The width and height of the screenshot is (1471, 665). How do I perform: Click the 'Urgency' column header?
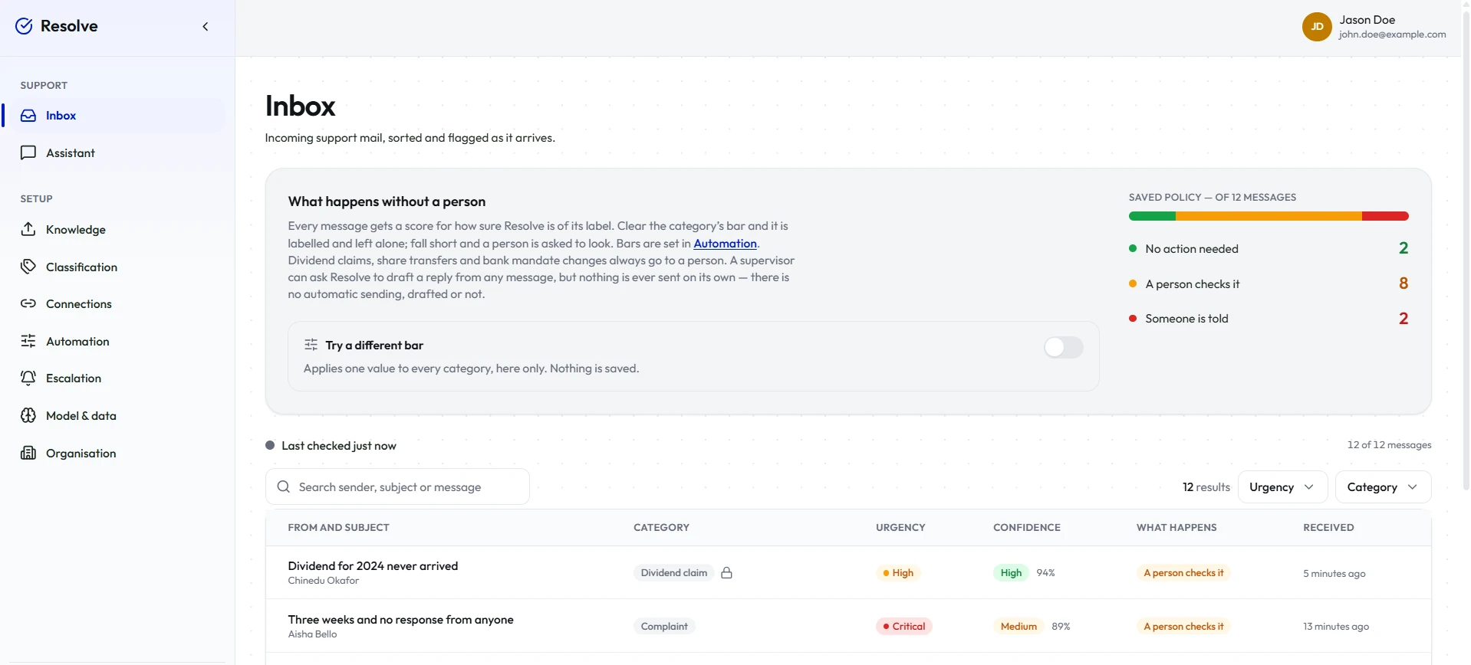pos(900,528)
